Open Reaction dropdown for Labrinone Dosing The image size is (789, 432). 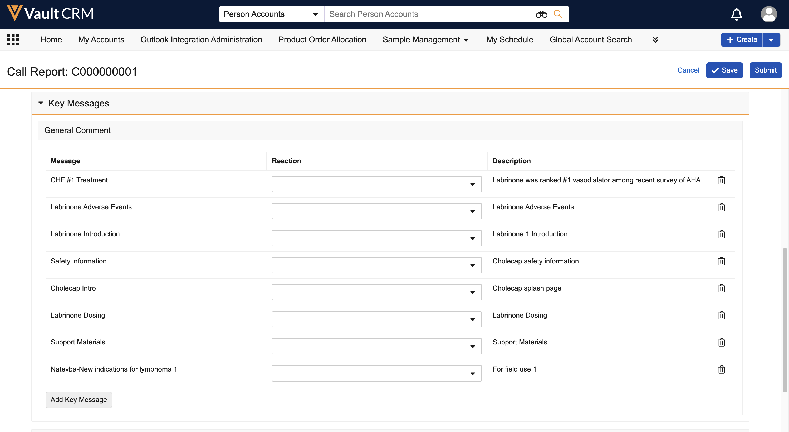[x=376, y=319]
